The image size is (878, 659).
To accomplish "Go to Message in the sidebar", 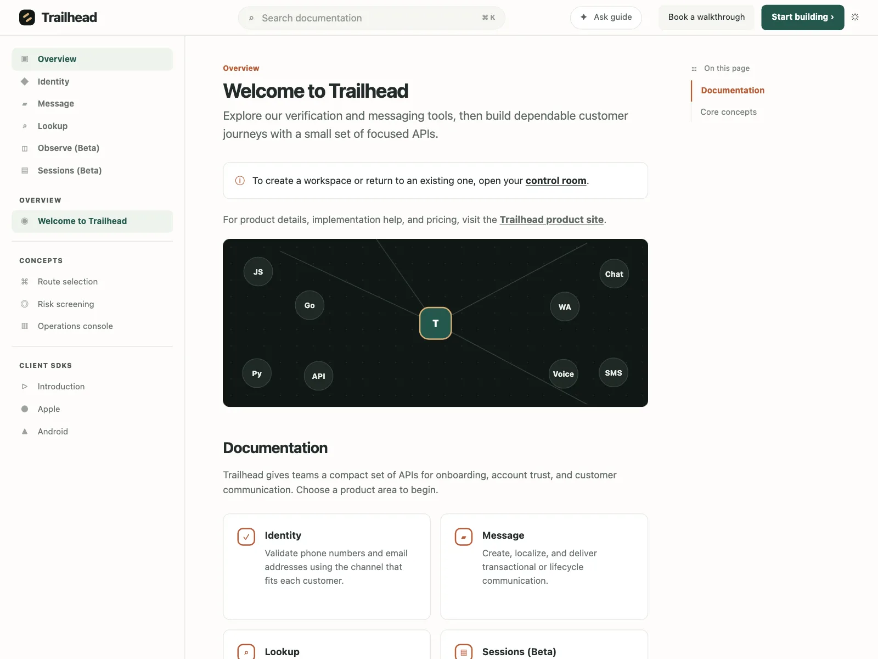I will [x=92, y=104].
